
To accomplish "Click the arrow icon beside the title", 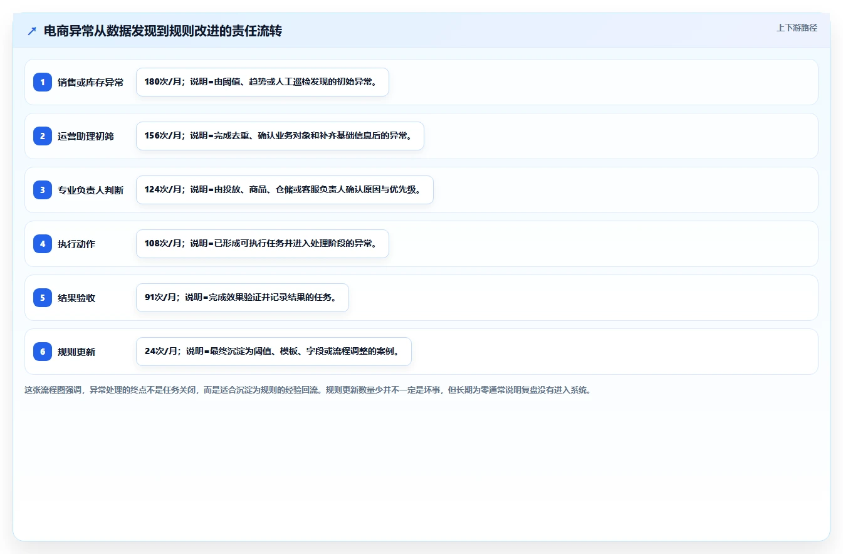I will [x=32, y=31].
